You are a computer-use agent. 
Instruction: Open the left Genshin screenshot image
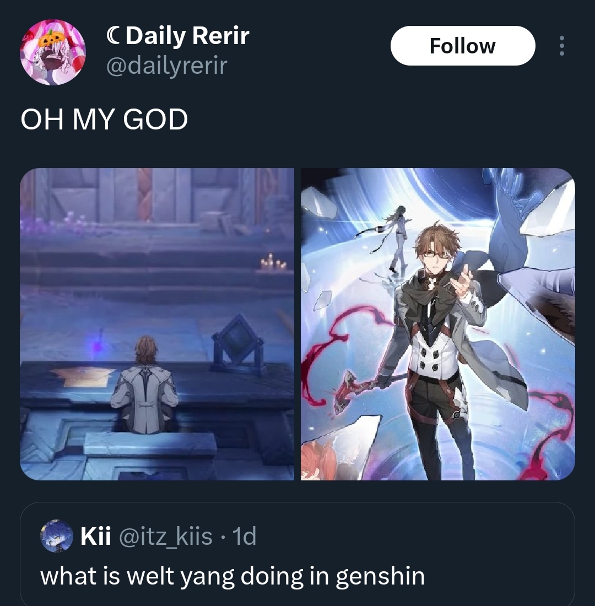pyautogui.click(x=157, y=324)
